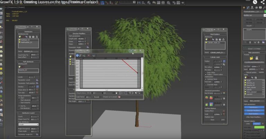Click the Rescale button in graph window

pos(97,97)
